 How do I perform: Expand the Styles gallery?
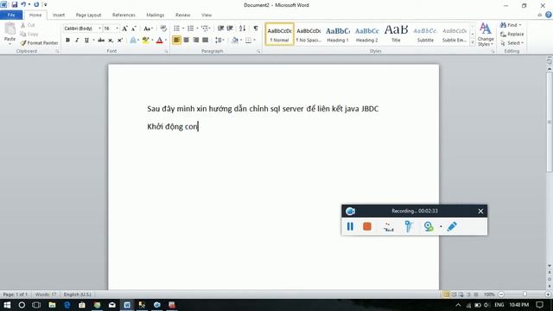(x=473, y=42)
